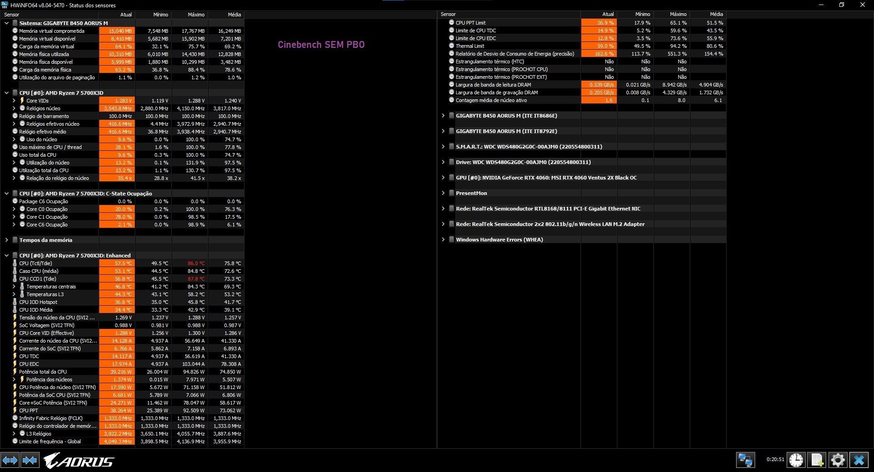Click left panel Mínimo column header
874x472 pixels.
(153, 15)
